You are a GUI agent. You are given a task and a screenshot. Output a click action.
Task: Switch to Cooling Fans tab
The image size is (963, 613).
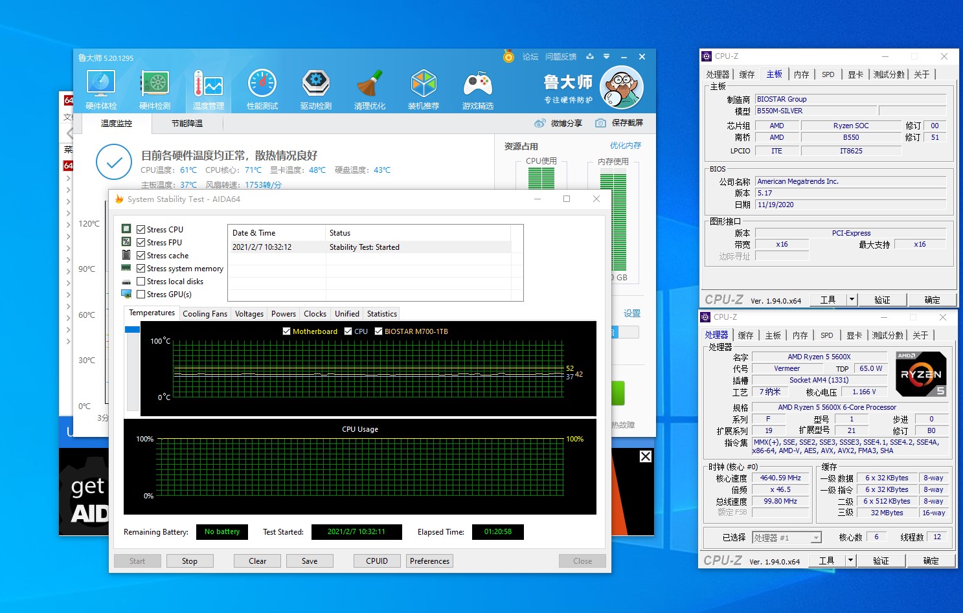point(205,313)
